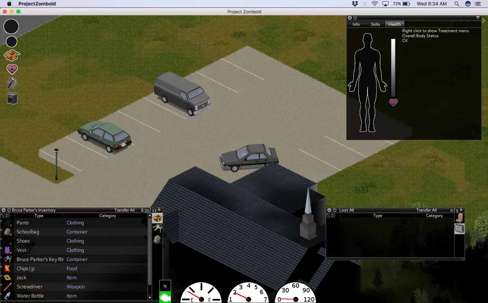This screenshot has width=488, height=303.
Task: Click the vertical health level bar
Action: (393, 68)
